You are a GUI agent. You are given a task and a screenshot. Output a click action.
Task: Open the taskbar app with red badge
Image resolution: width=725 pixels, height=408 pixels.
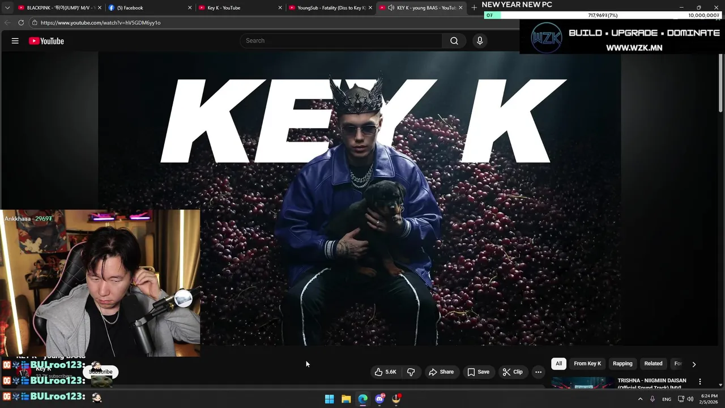[x=396, y=399]
